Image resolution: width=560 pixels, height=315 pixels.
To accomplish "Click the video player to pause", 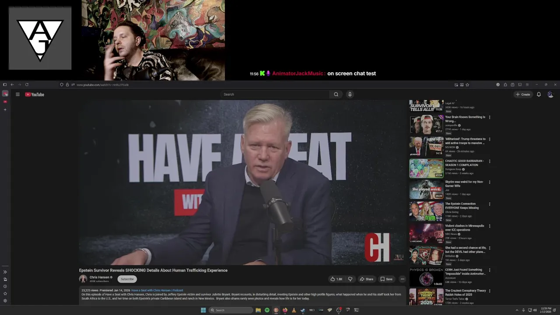I will pyautogui.click(x=243, y=182).
